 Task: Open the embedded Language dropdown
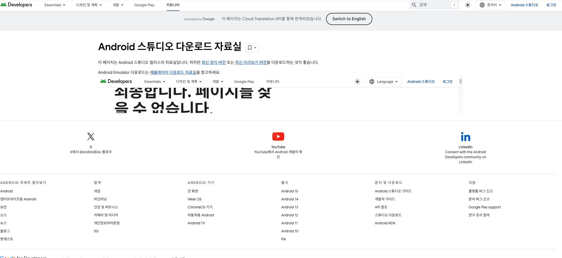384,82
